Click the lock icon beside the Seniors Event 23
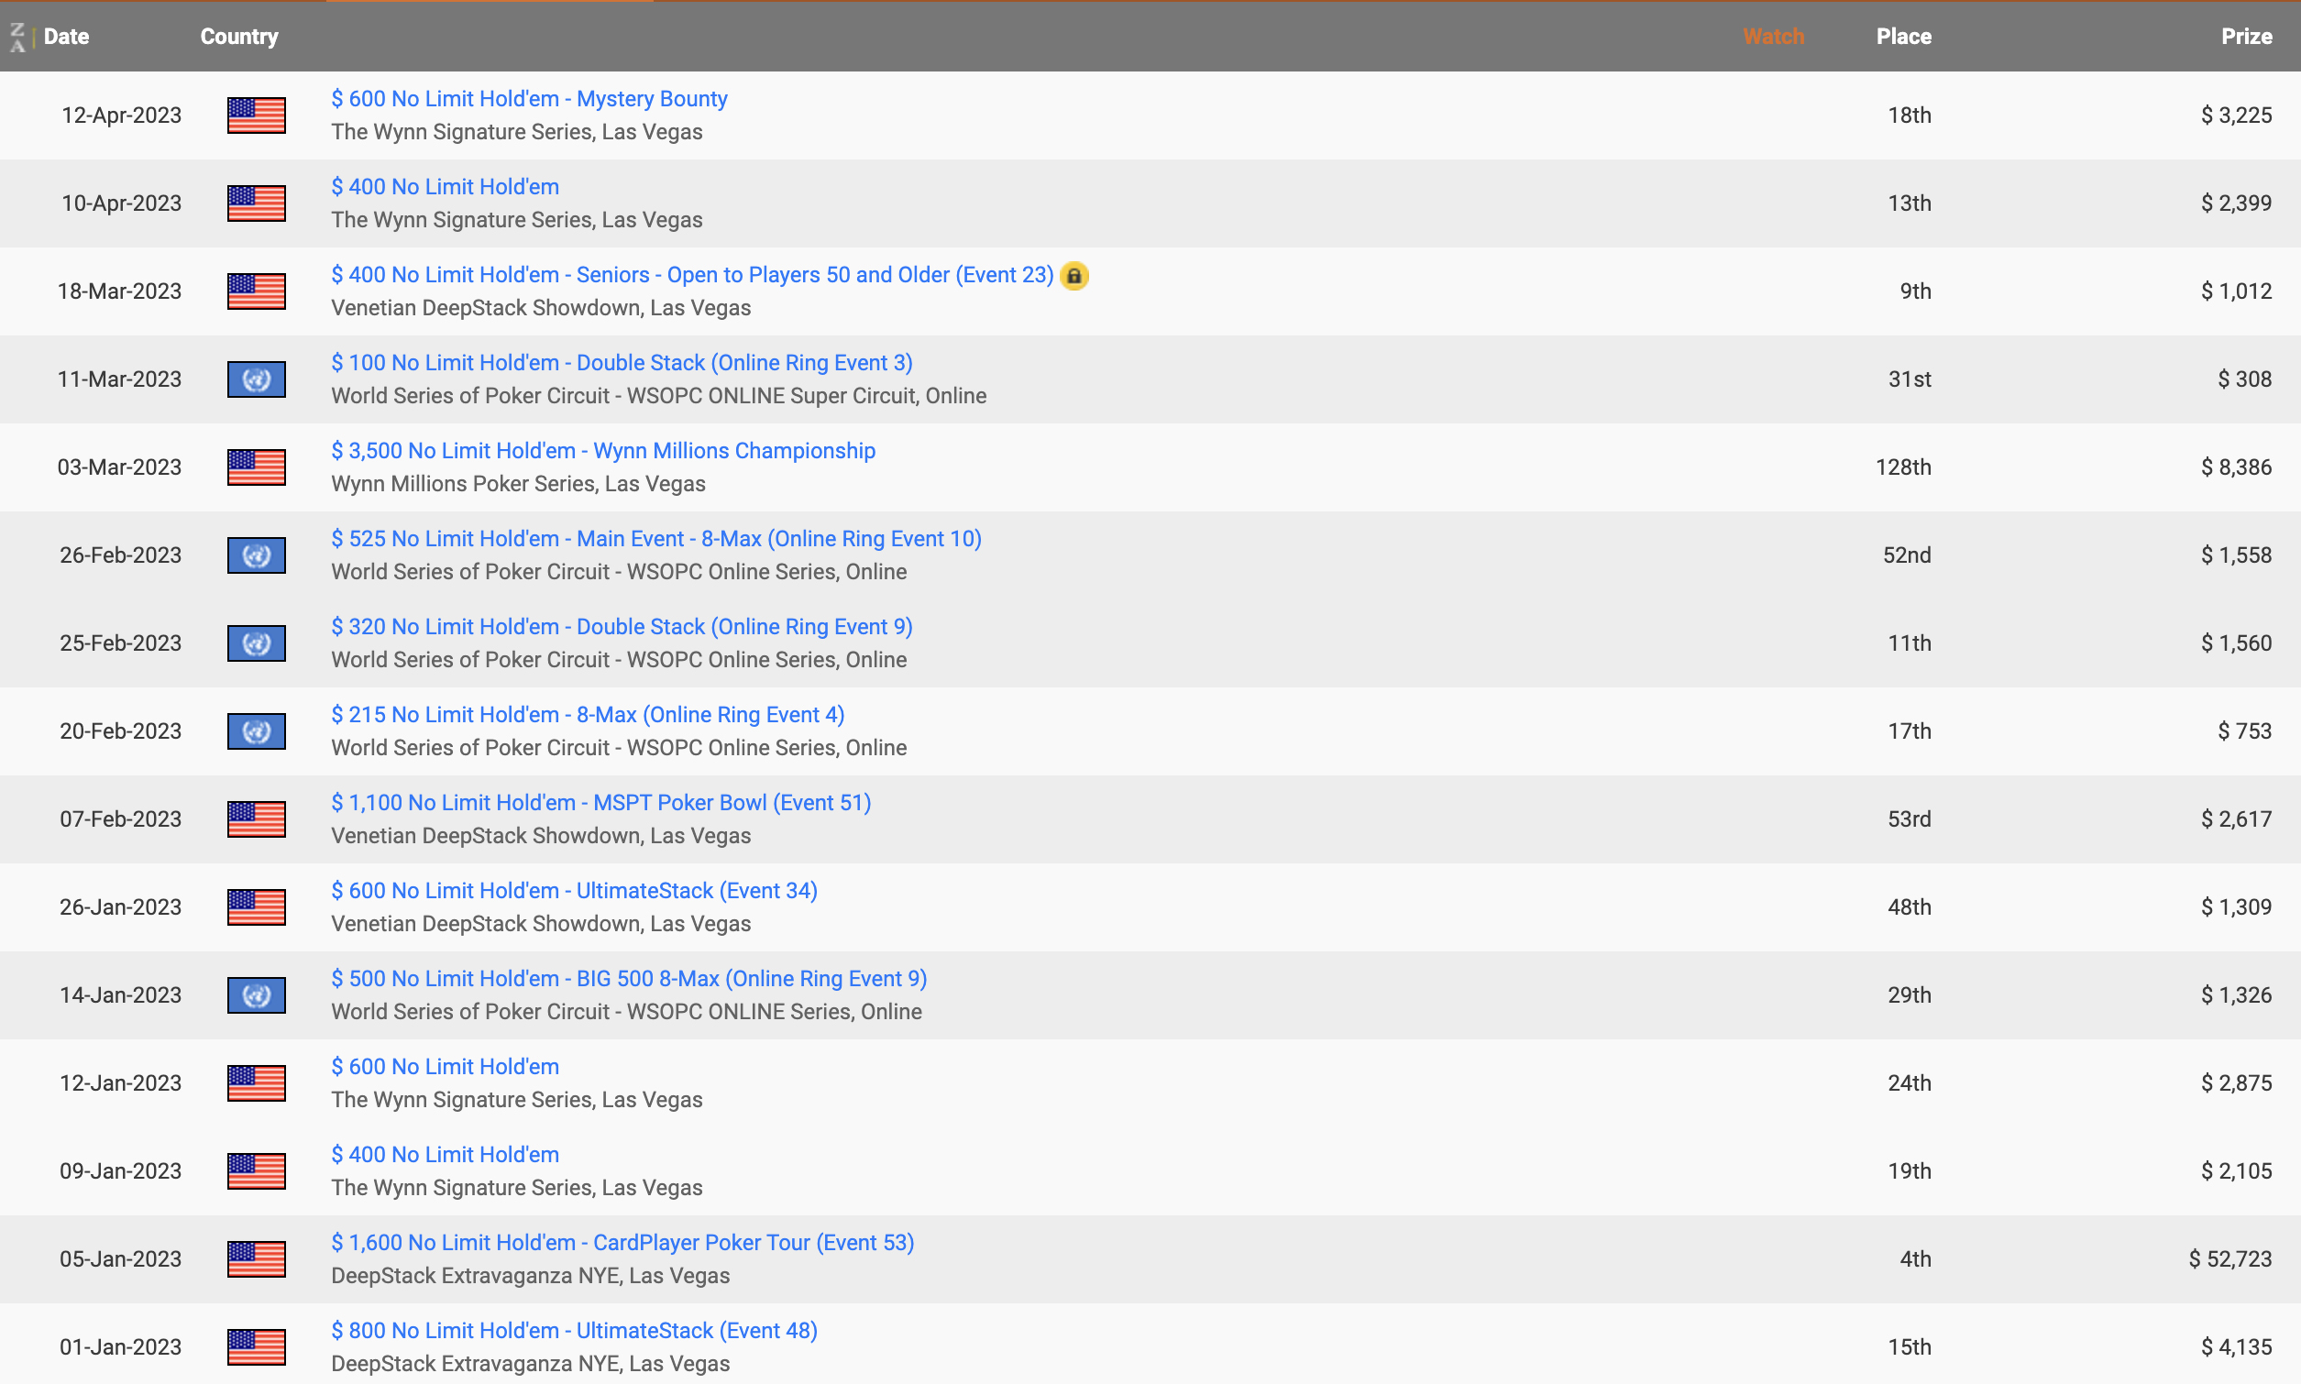 (x=1074, y=276)
